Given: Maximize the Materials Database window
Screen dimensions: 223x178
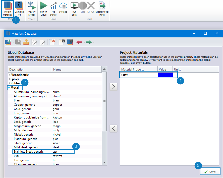Looking at the screenshot, I should (205, 33).
